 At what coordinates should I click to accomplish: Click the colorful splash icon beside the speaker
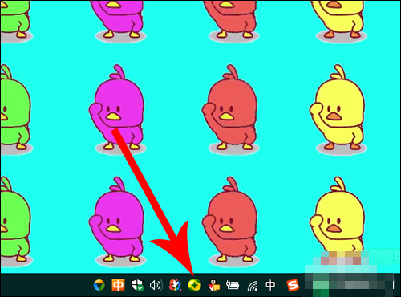point(175,285)
